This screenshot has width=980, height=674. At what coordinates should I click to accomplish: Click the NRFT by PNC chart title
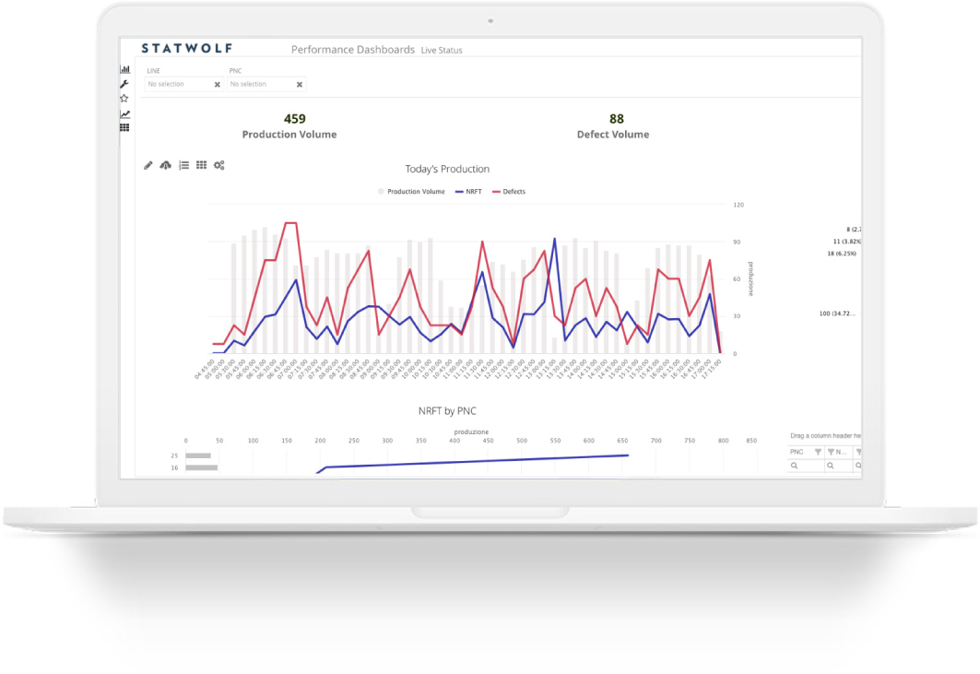pyautogui.click(x=447, y=411)
